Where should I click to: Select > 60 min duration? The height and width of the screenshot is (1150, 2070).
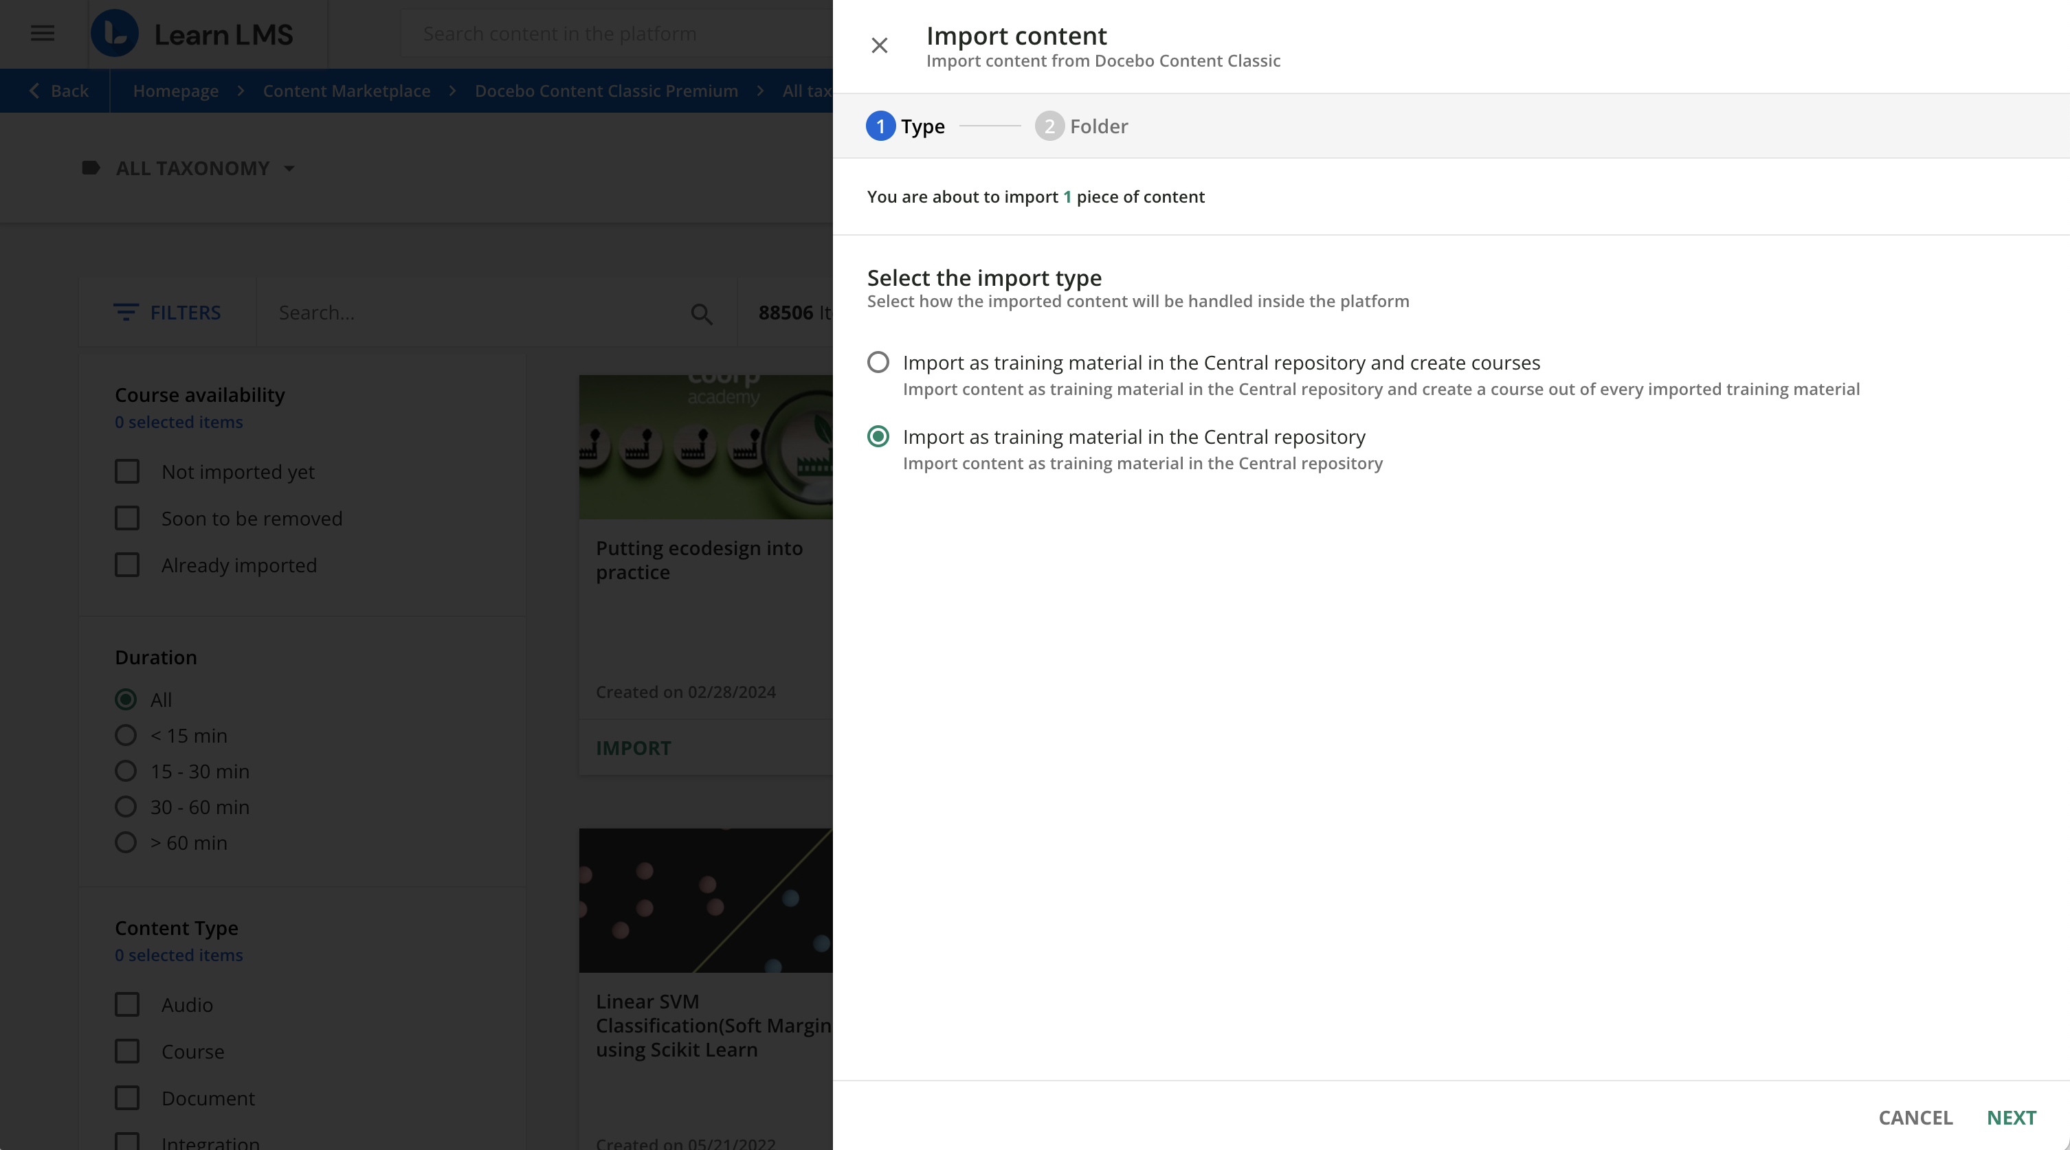coord(125,842)
